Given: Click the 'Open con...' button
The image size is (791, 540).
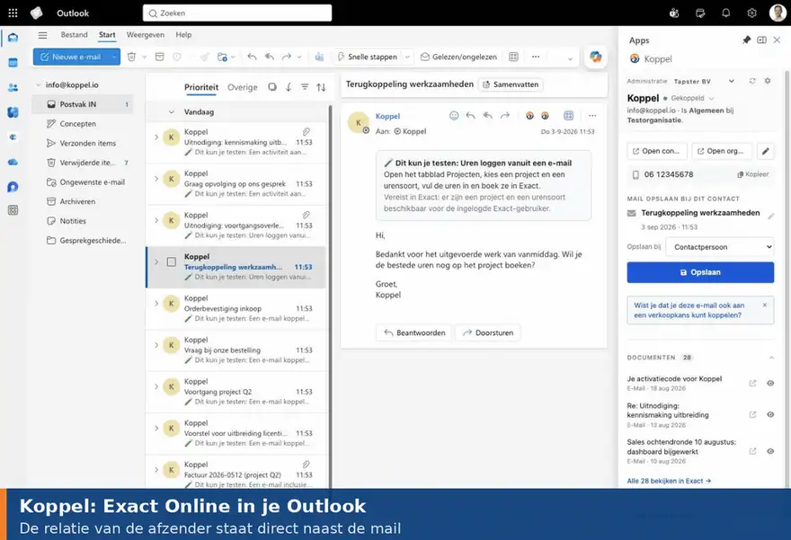Looking at the screenshot, I should coord(657,151).
